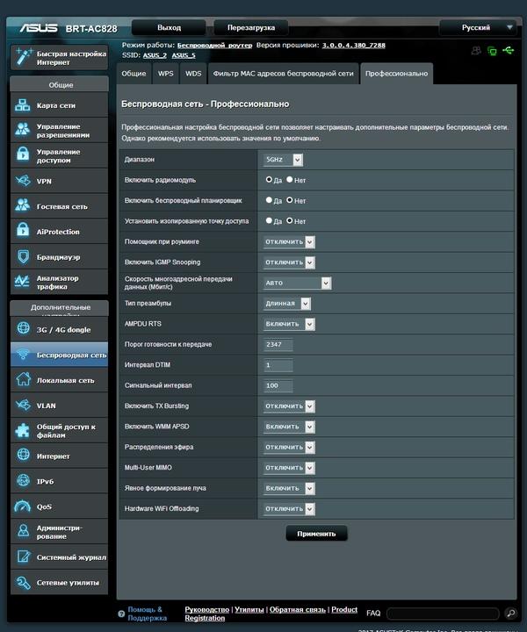Select Да for беспроводный планировщик

(269, 200)
